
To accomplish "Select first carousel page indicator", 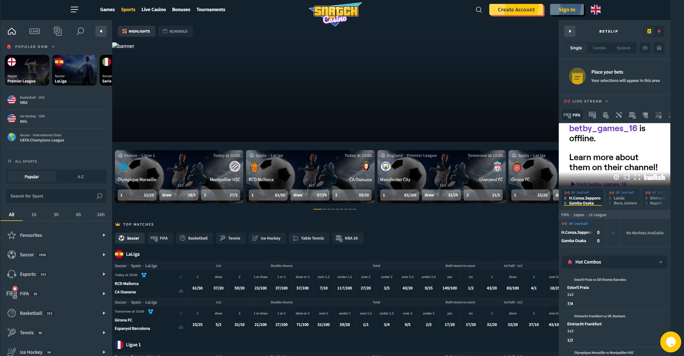I will click(318, 209).
